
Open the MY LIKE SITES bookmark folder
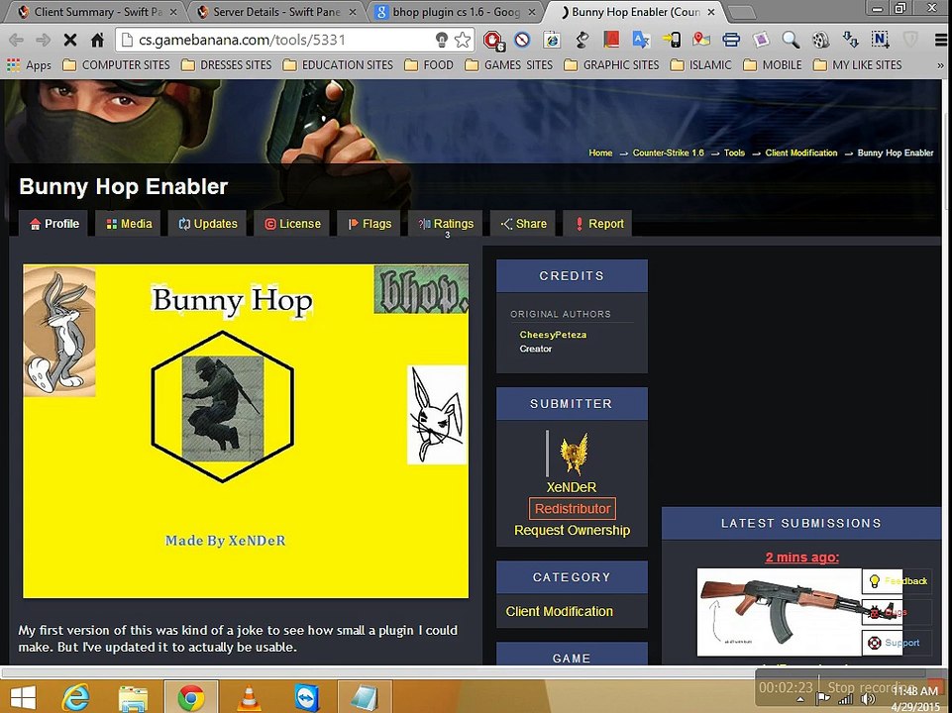coord(858,65)
